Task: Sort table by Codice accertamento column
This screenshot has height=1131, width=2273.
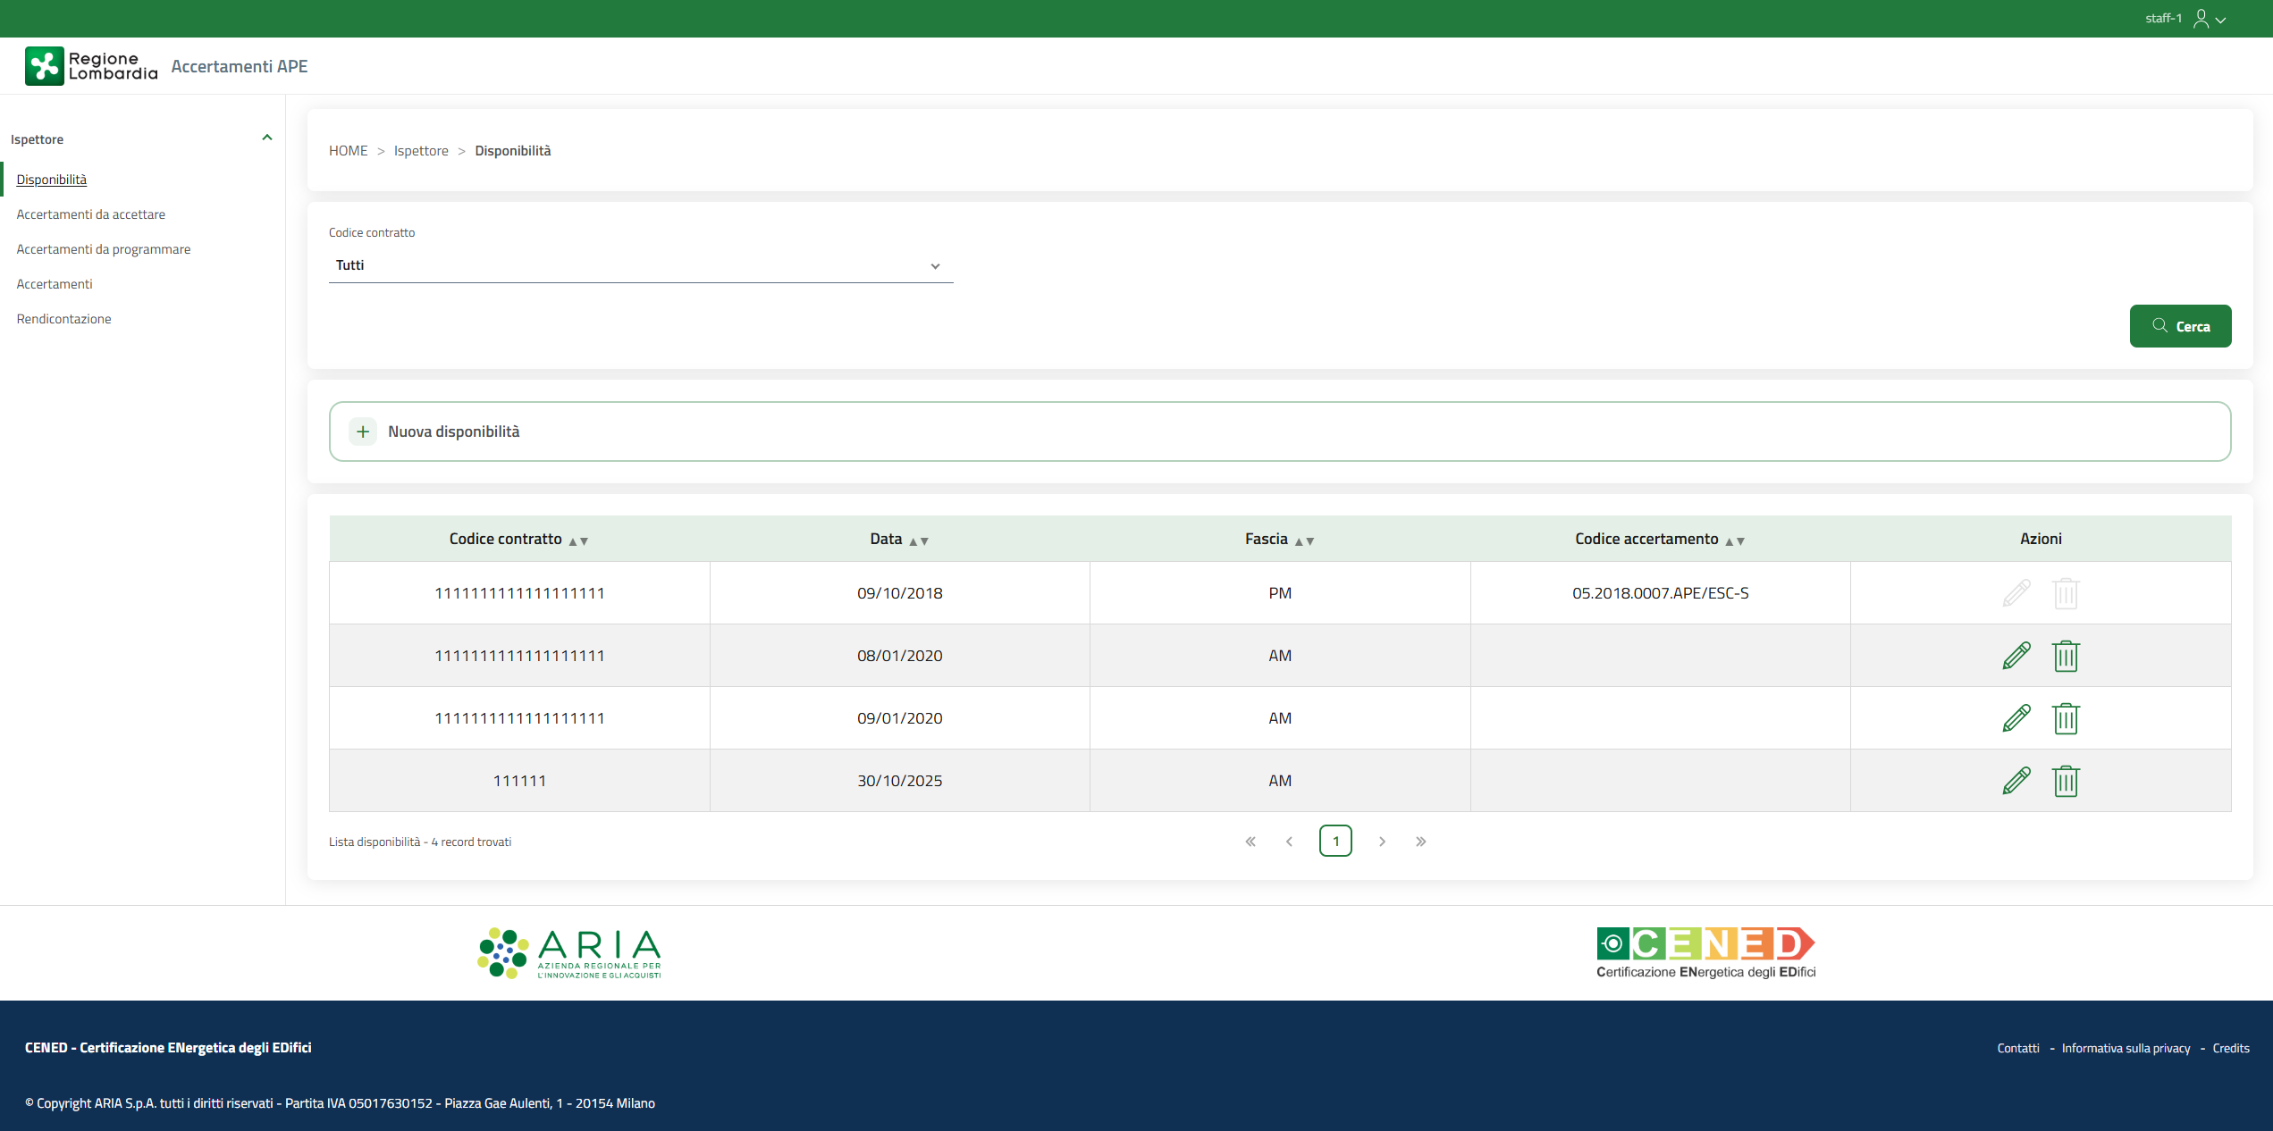Action: coord(1735,540)
